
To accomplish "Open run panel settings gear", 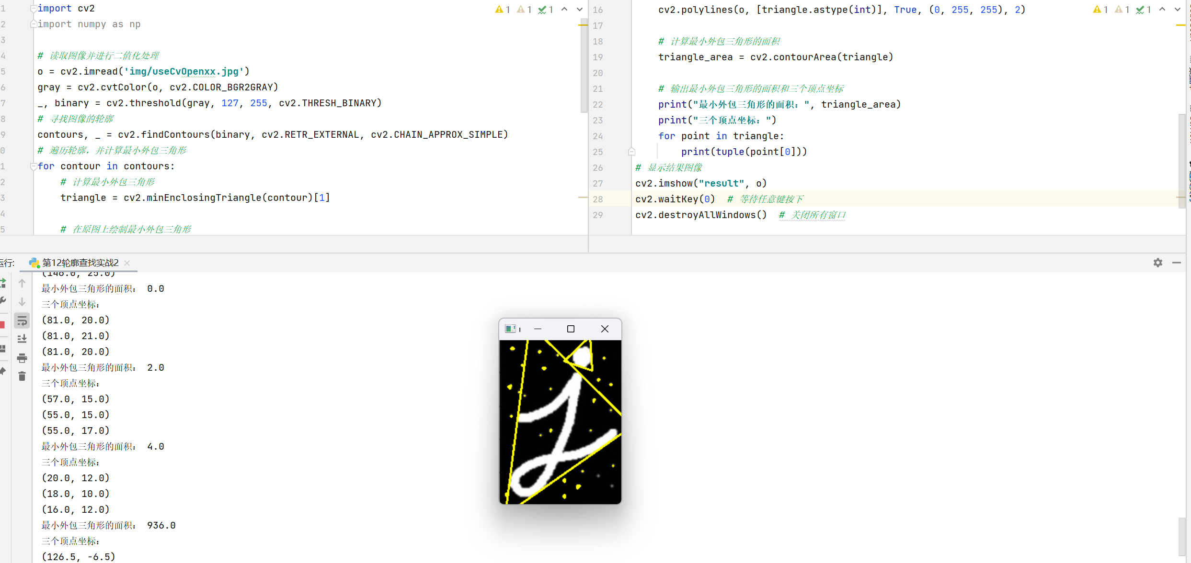I will coord(1157,263).
